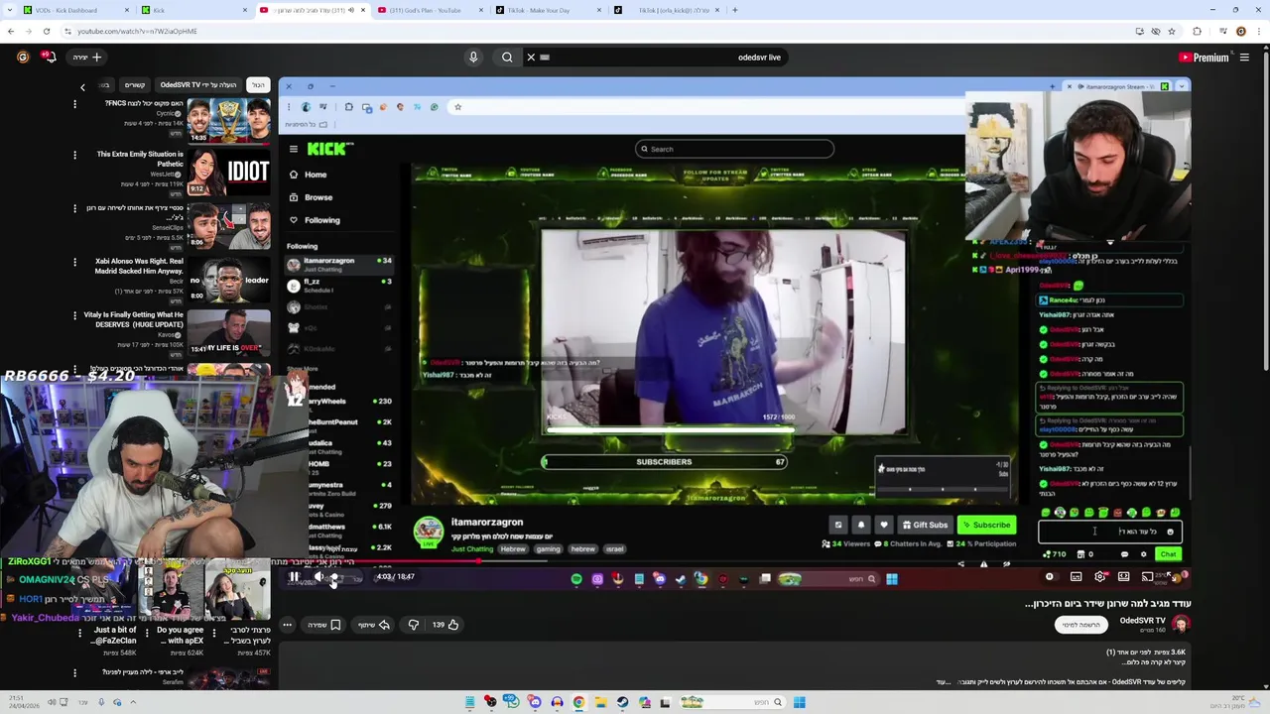The height and width of the screenshot is (714, 1270).
Task: Switch player to theater mode
Action: [x=1124, y=577]
